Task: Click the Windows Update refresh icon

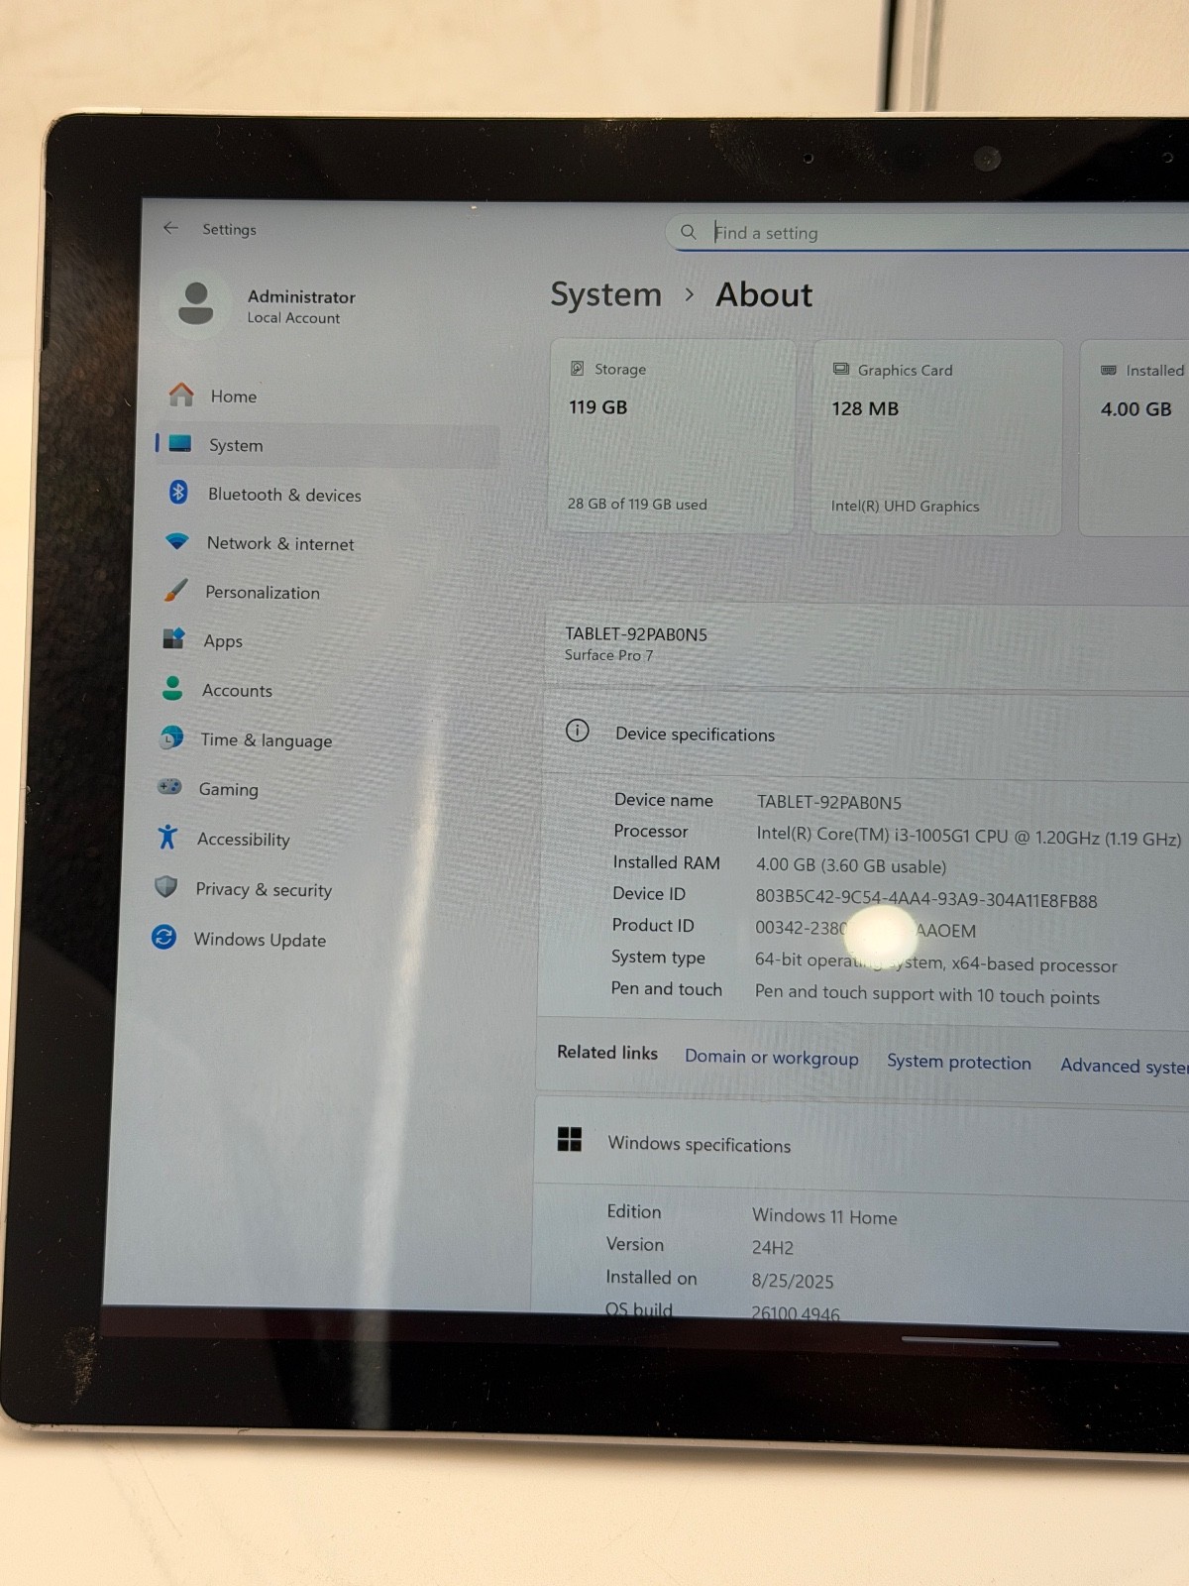Action: (164, 937)
